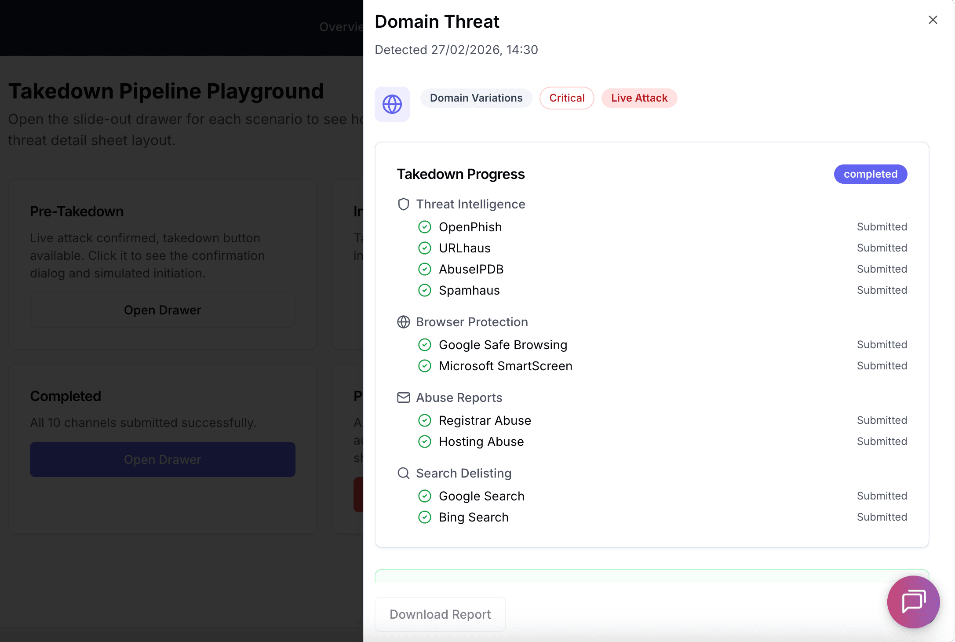
Task: Click Submitted status for Hosting Abuse
Action: click(882, 441)
